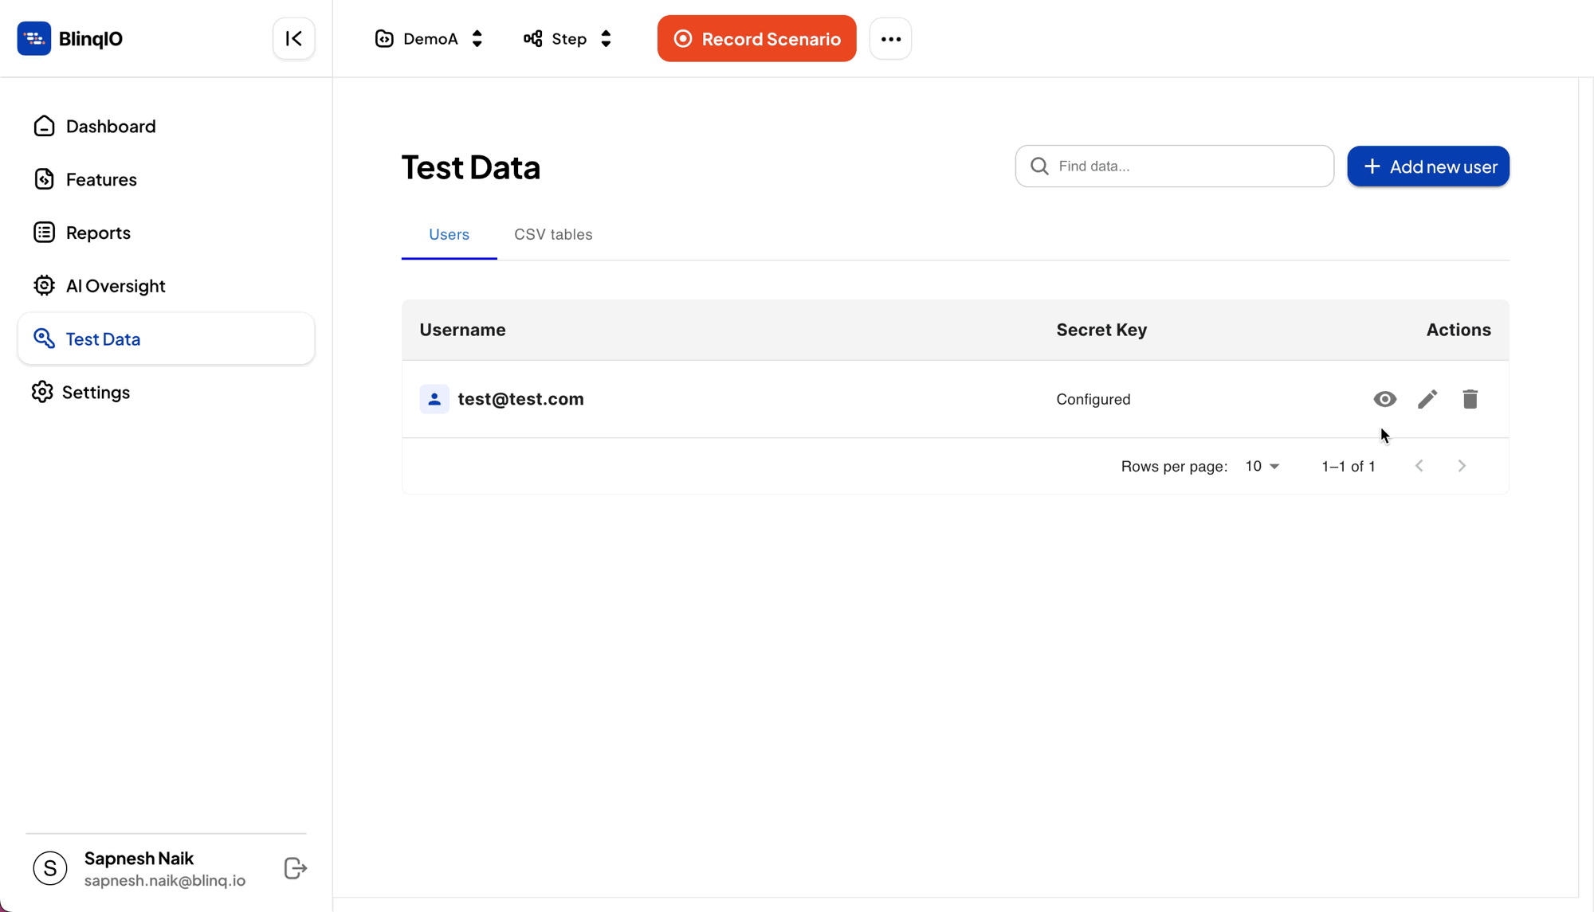Click the collapse sidebar arrow icon

[x=292, y=38]
